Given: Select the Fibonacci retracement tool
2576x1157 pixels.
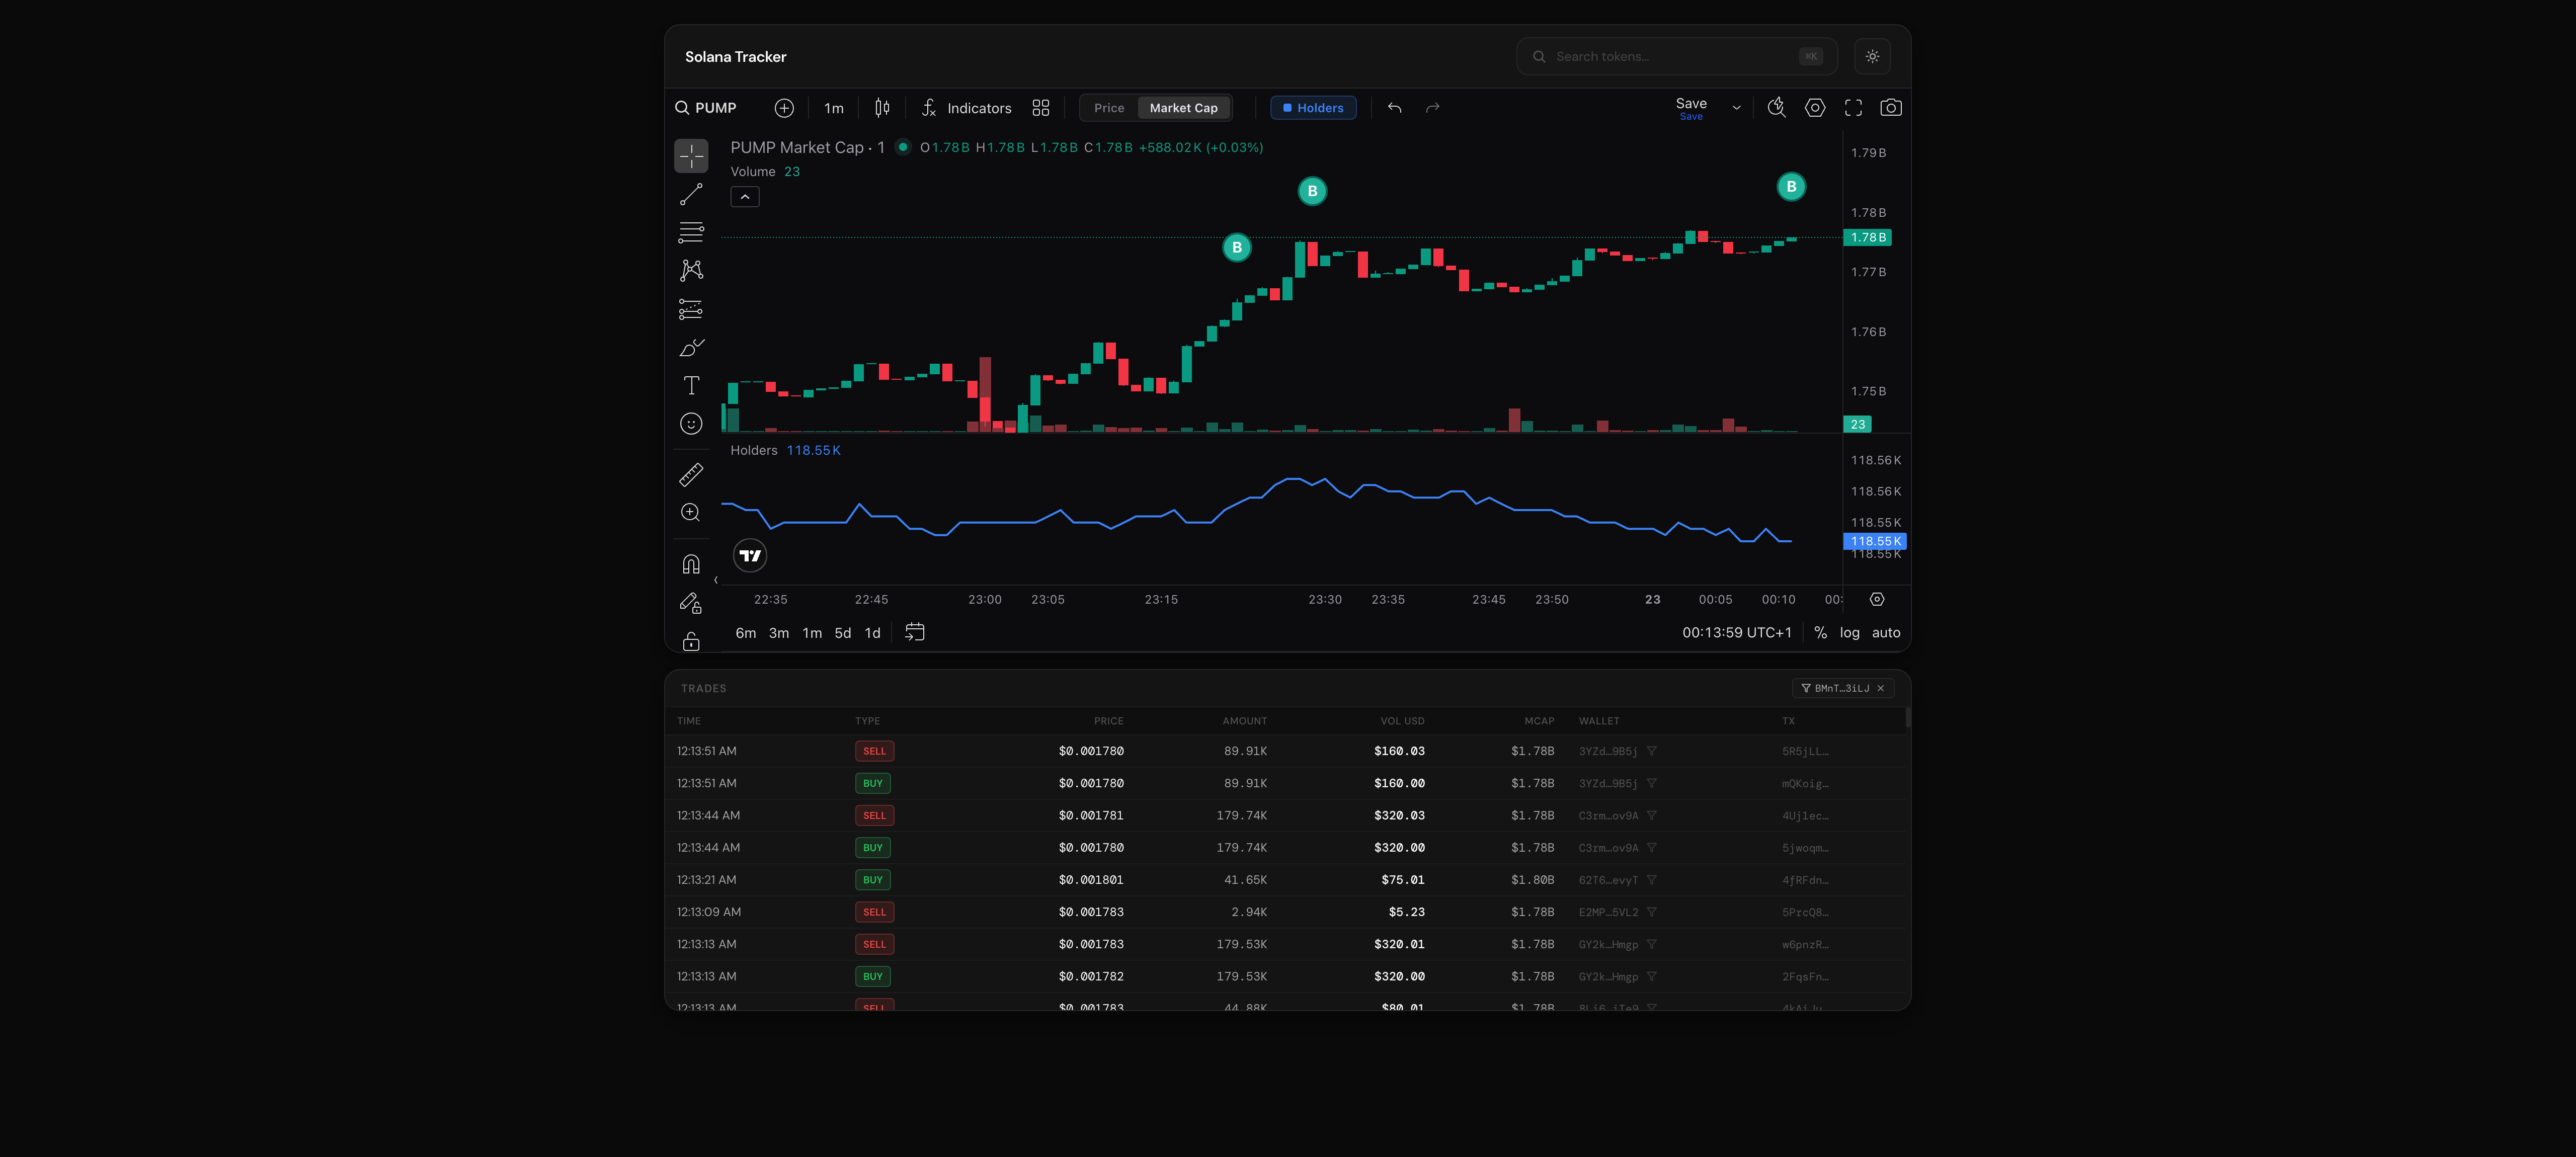Looking at the screenshot, I should tap(691, 232).
